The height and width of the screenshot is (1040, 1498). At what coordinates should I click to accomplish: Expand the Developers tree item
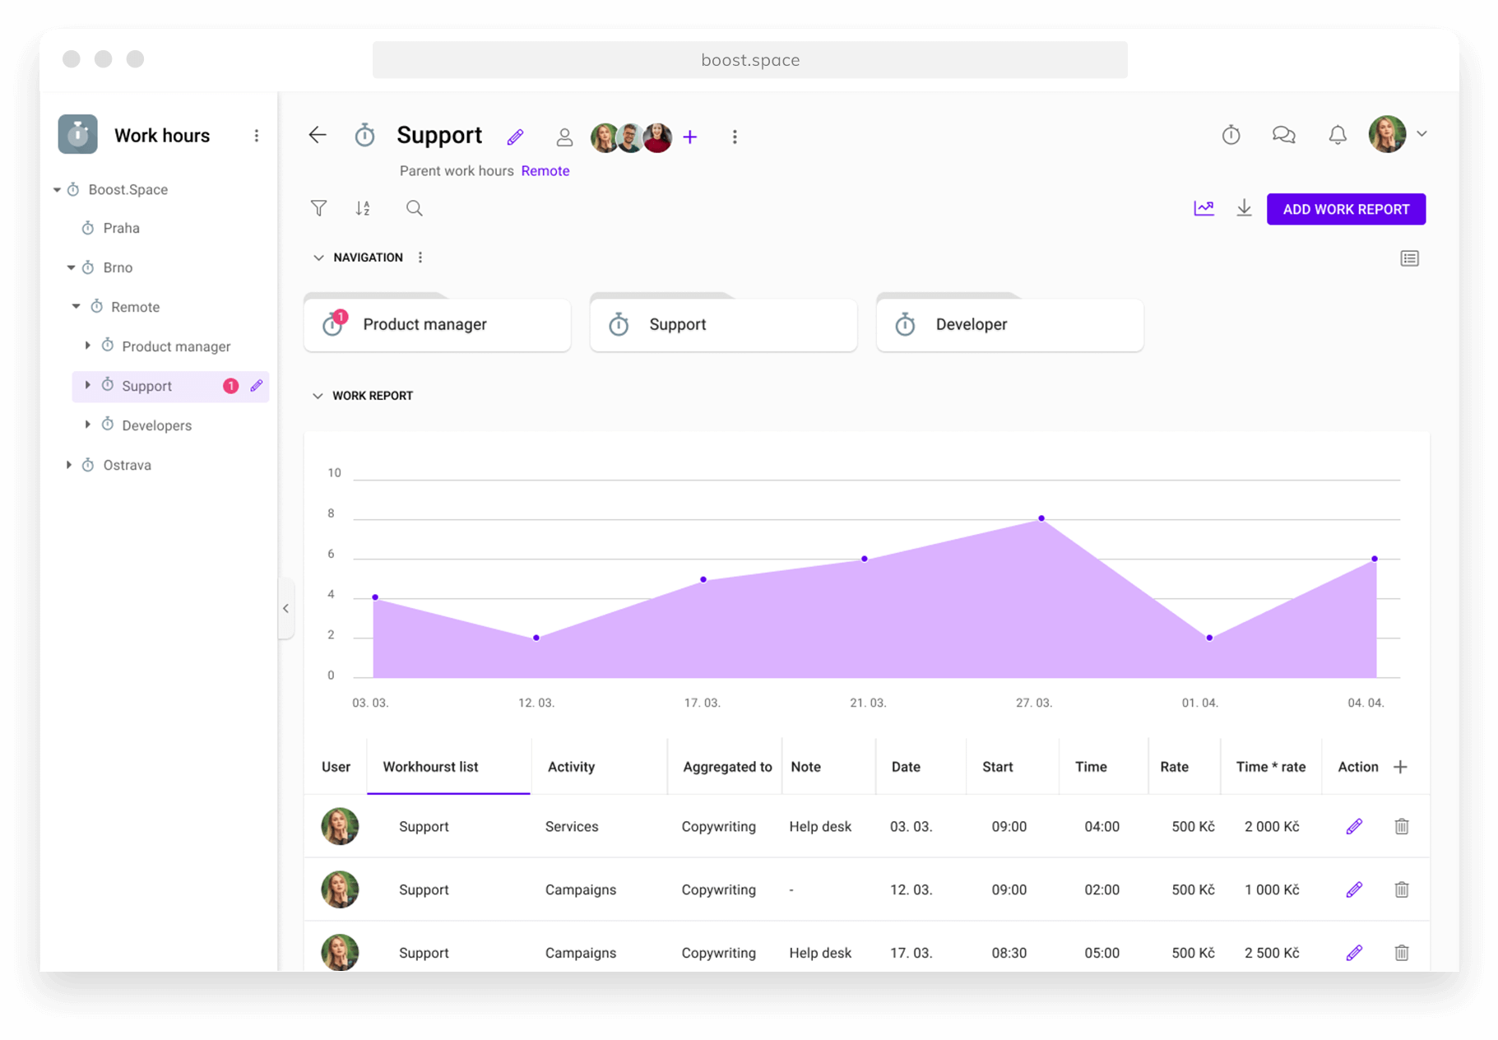click(x=88, y=425)
